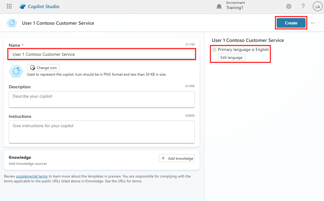Click the 31/100 character counter

pyautogui.click(x=190, y=44)
